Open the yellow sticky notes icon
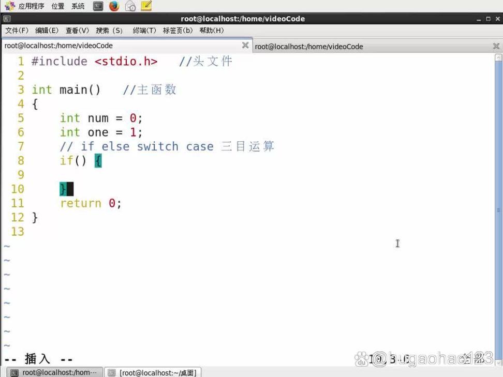 click(146, 6)
